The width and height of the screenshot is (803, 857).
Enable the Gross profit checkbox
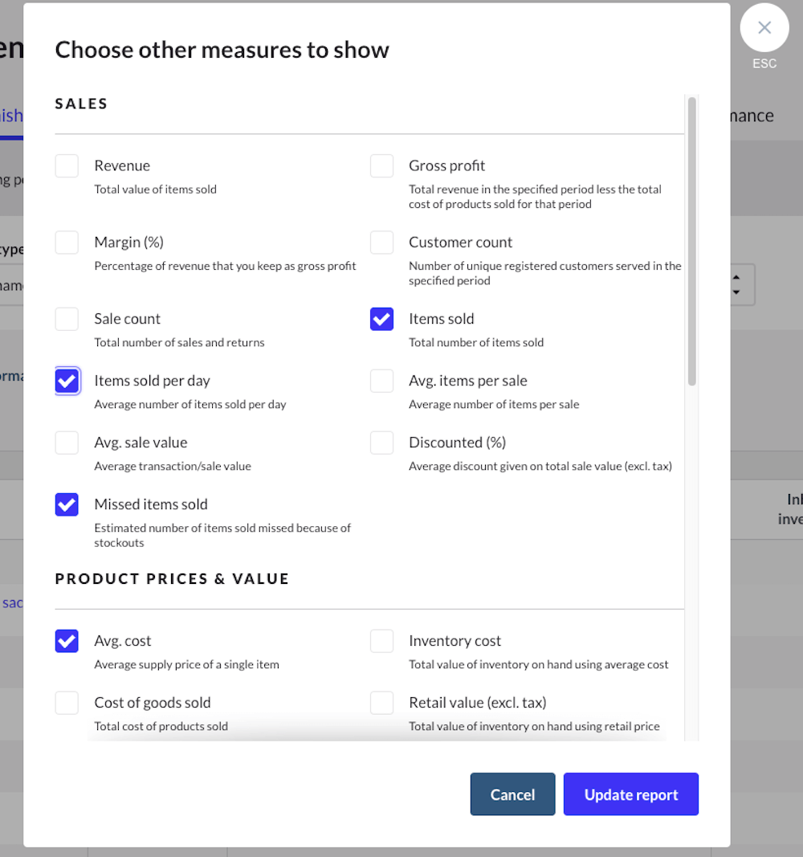point(382,166)
